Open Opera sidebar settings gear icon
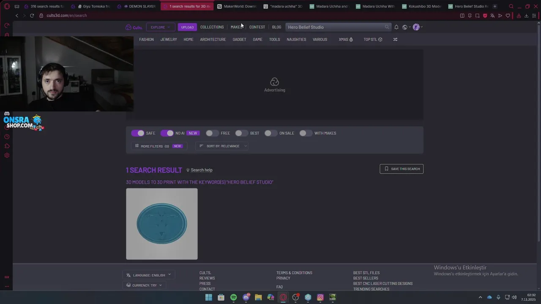The image size is (541, 304). tap(7, 155)
